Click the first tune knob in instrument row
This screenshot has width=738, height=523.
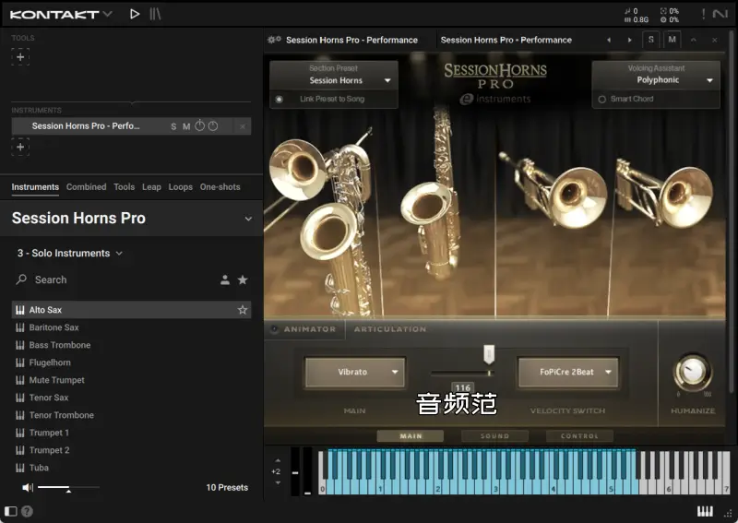pyautogui.click(x=199, y=125)
